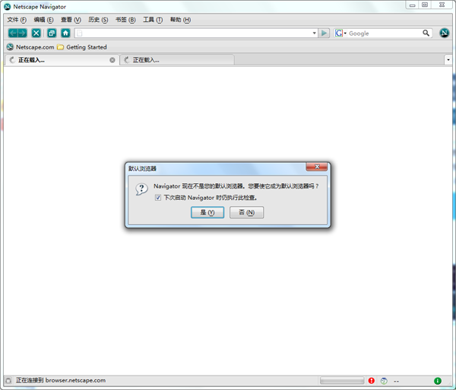Image resolution: width=456 pixels, height=390 pixels.
Task: Click the Netscape N throbber logo
Action: click(444, 33)
